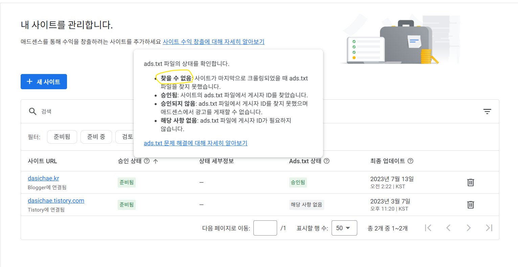Screen dimensions: 518x267
Task: Open the filter options funnel icon
Action: (487, 111)
